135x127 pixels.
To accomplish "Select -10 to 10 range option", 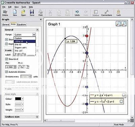I will [x=25, y=42].
